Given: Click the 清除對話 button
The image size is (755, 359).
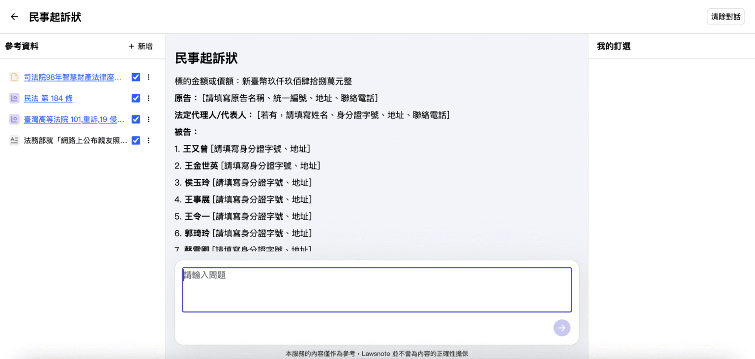Looking at the screenshot, I should (x=726, y=16).
